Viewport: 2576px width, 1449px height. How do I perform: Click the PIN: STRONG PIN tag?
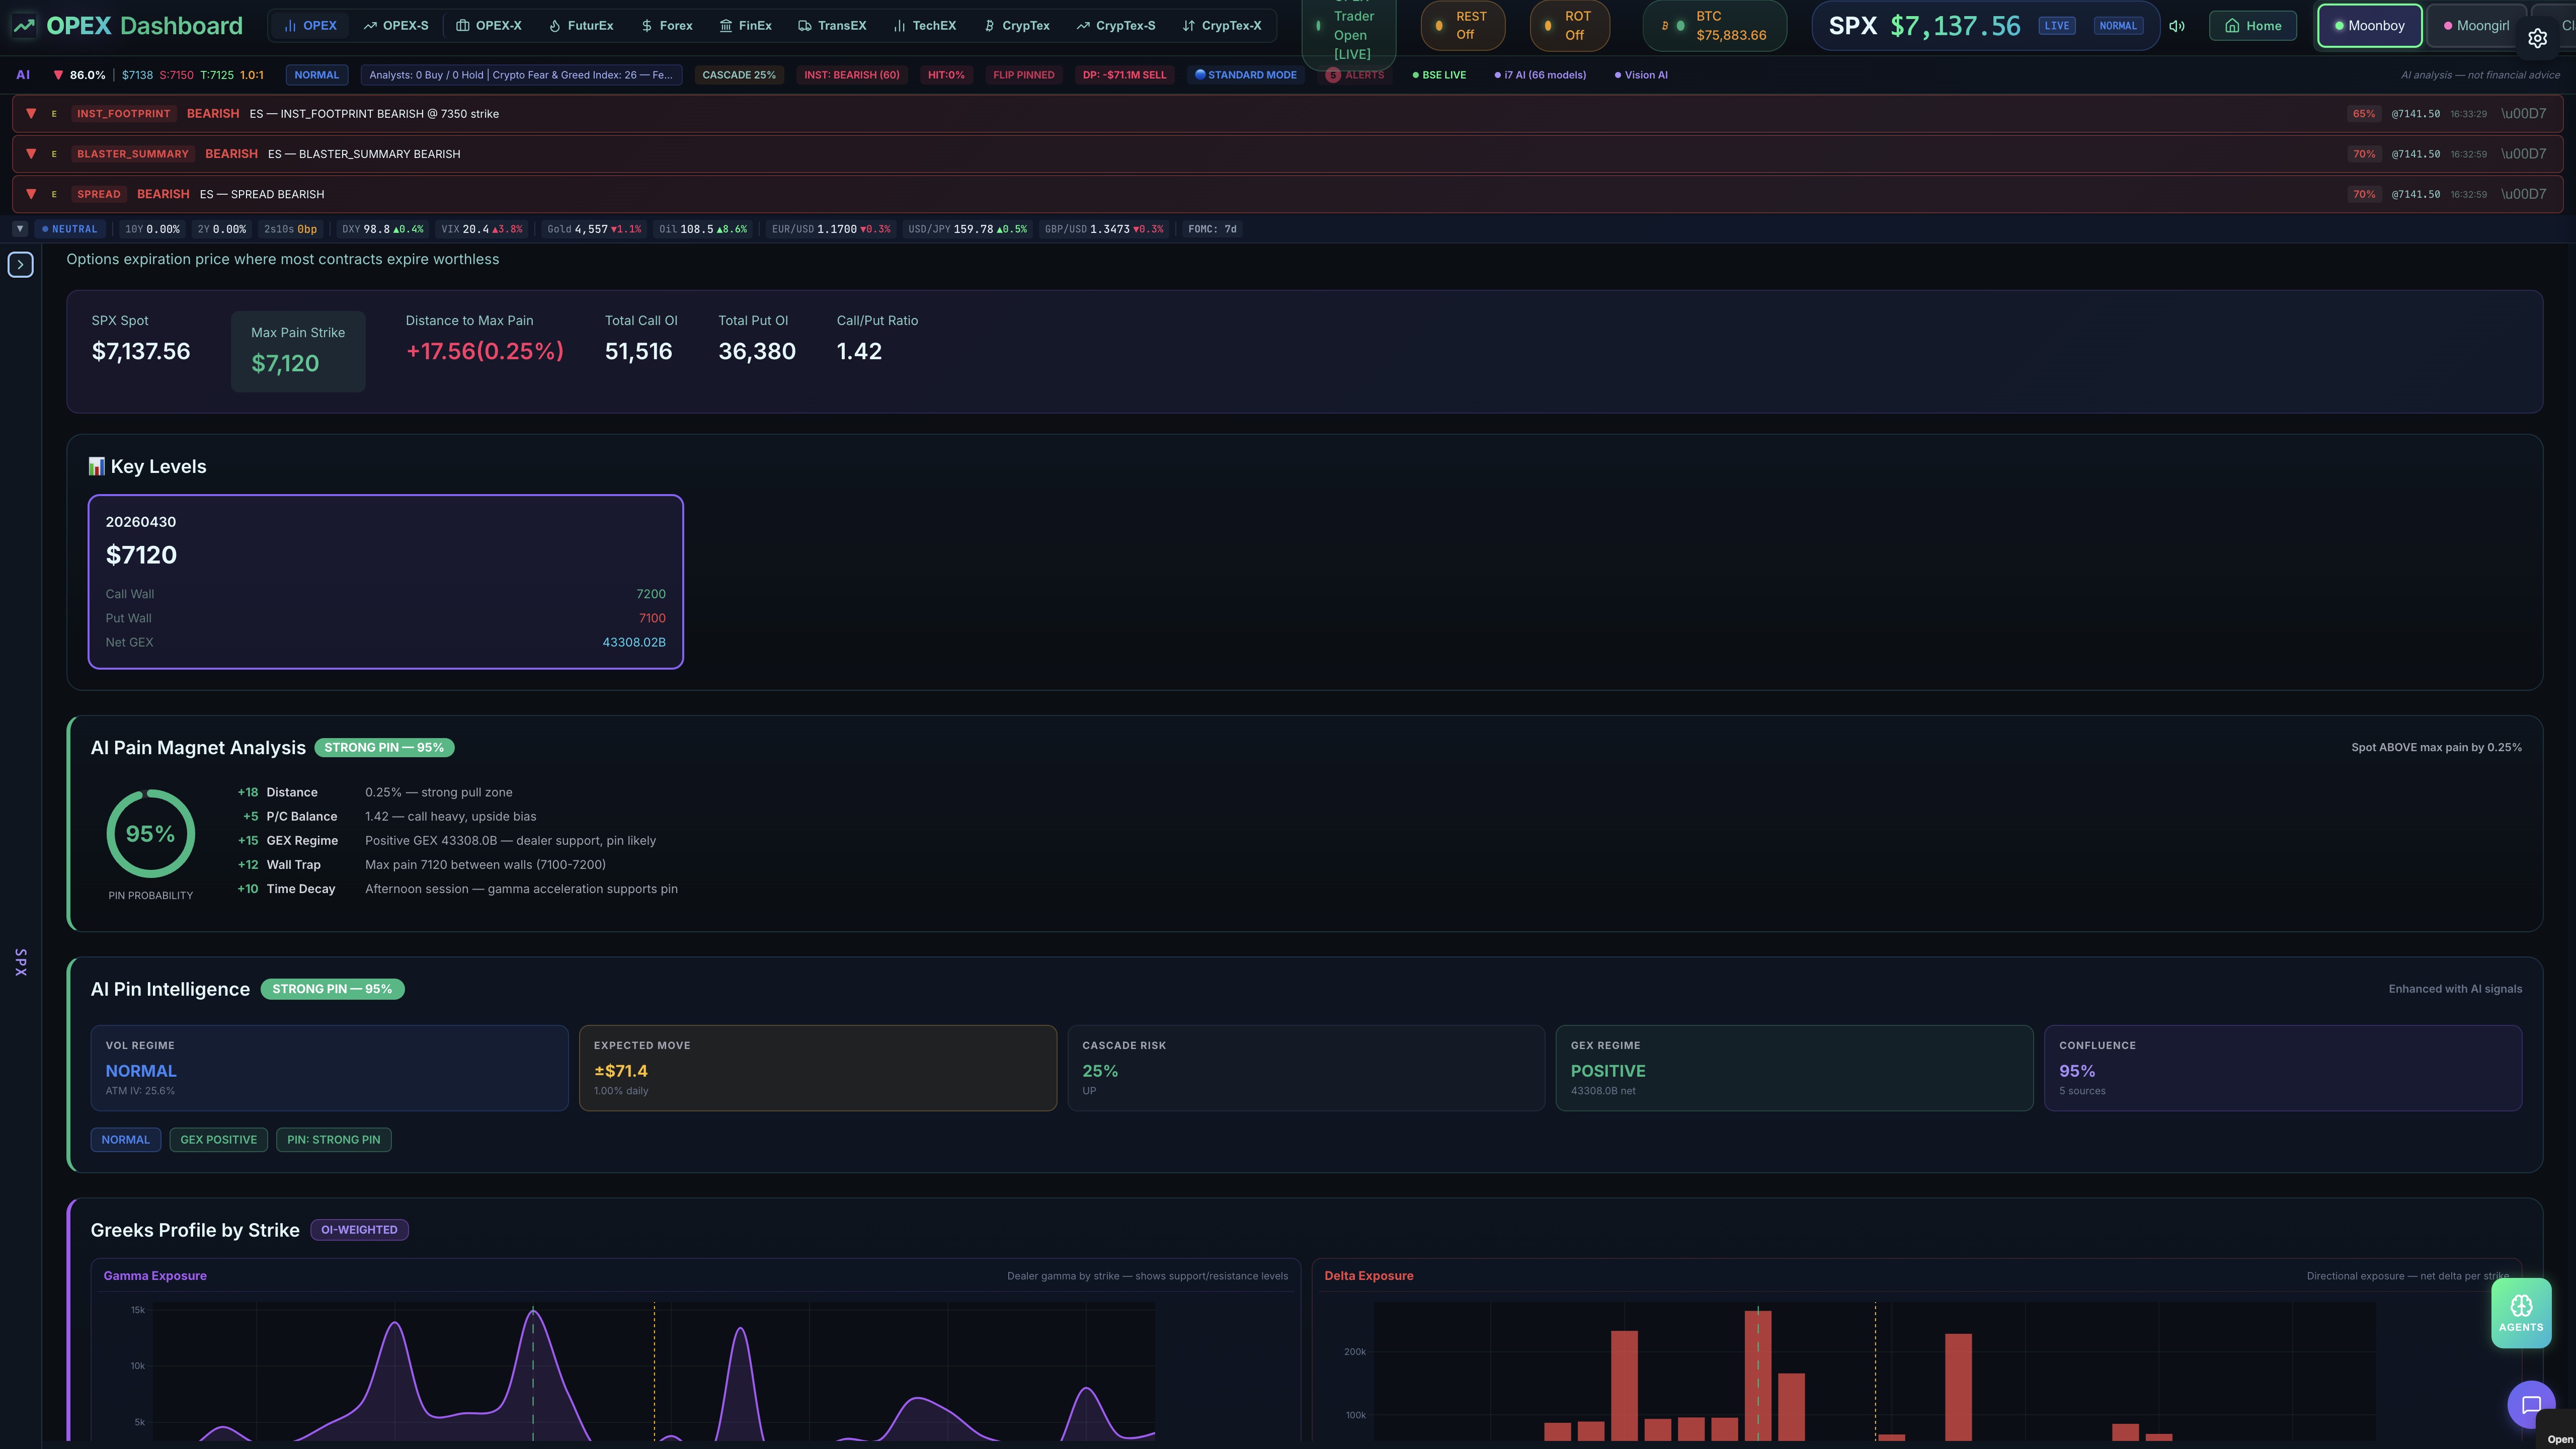tap(334, 1140)
